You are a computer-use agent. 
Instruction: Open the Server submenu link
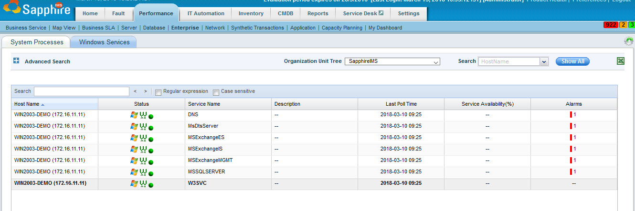[x=129, y=28]
